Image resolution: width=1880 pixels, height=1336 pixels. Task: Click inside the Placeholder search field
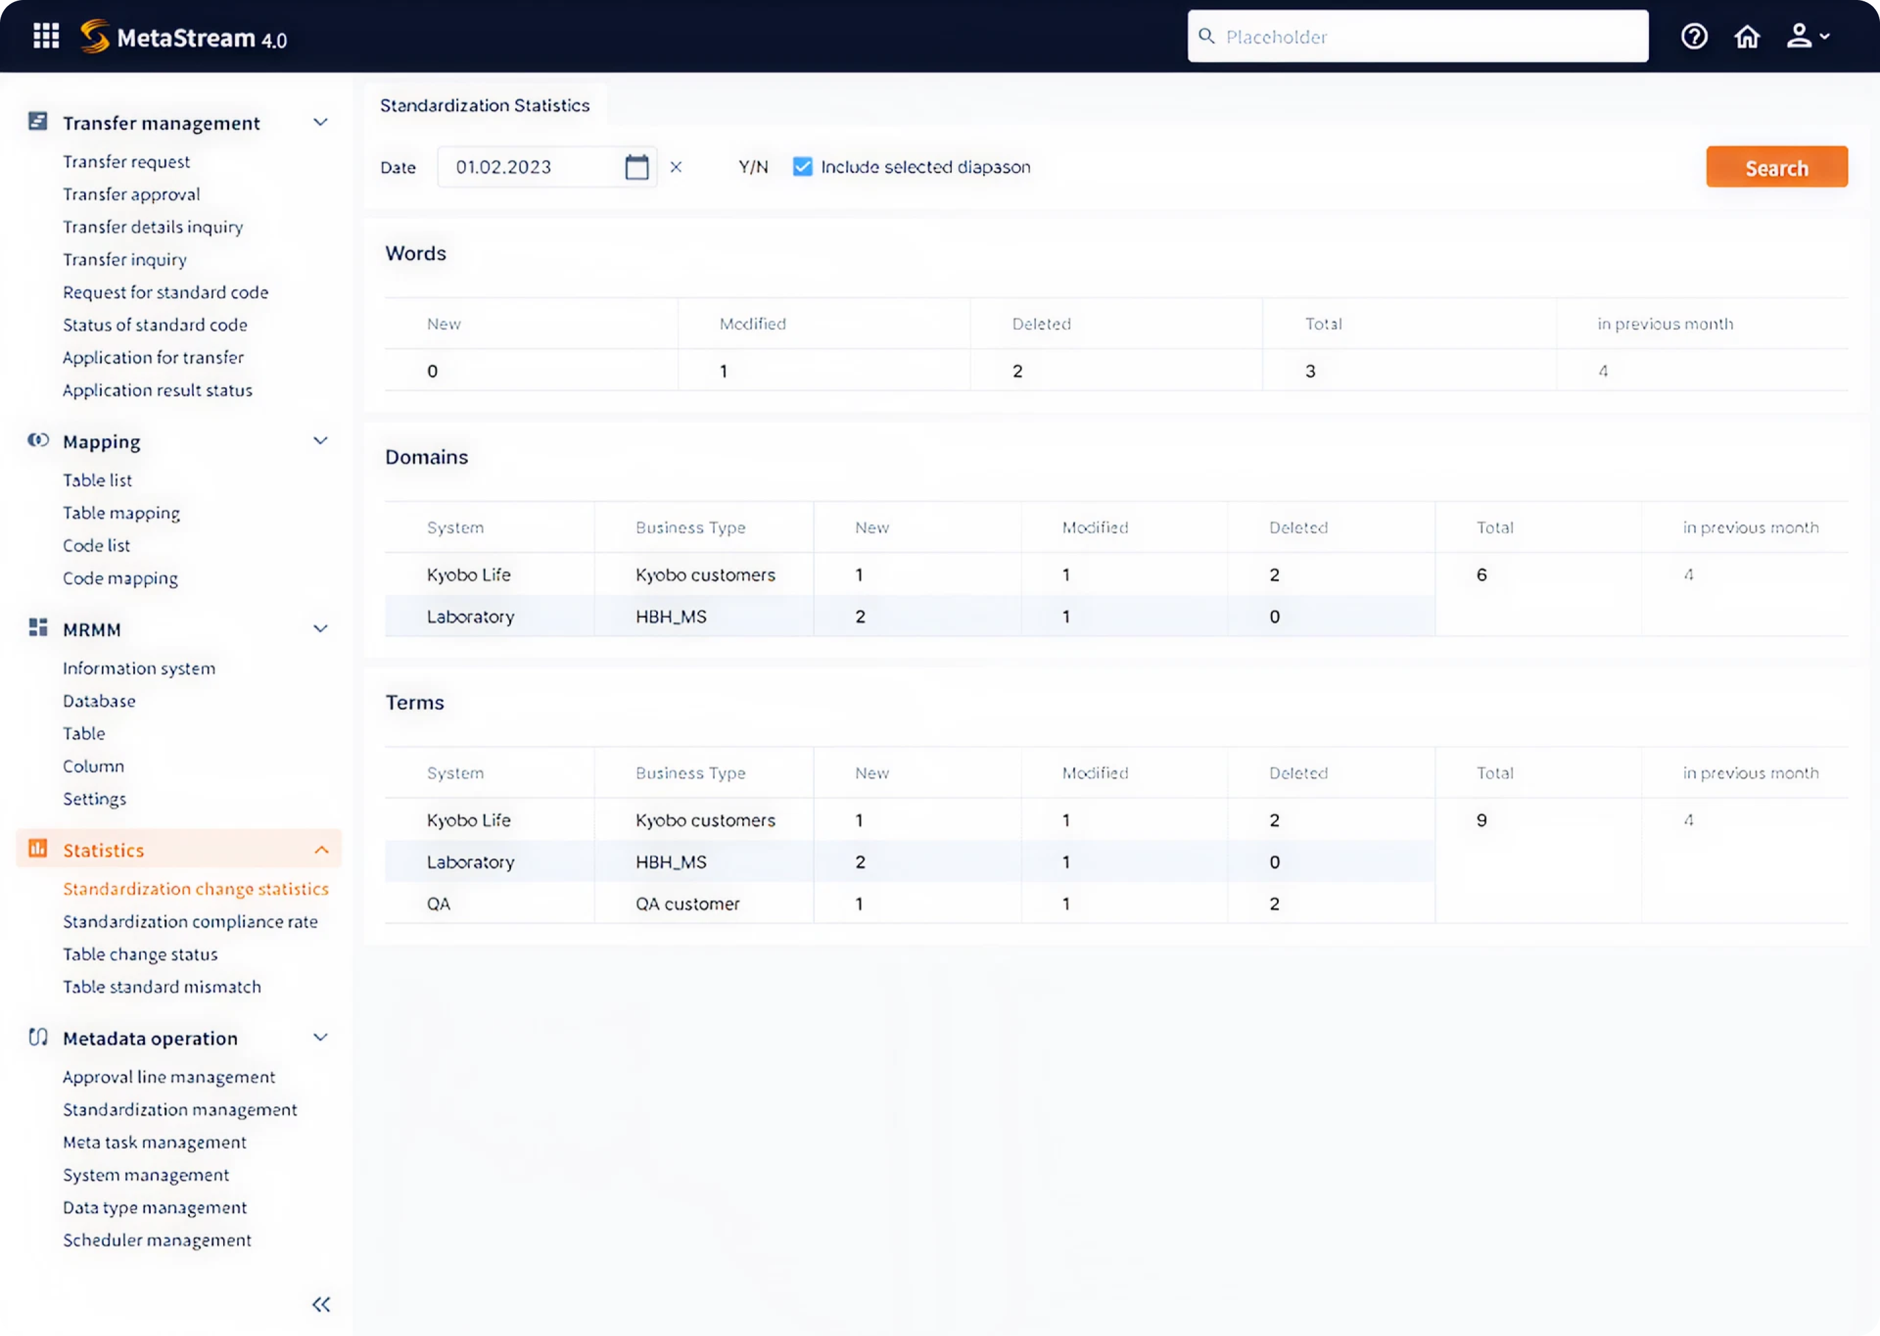[1415, 36]
